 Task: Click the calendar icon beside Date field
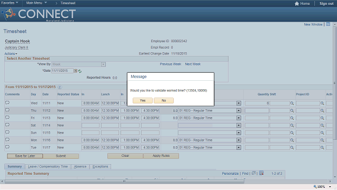[x=76, y=71]
